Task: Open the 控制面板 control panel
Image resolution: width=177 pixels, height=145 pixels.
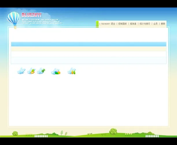Action: 122,24
